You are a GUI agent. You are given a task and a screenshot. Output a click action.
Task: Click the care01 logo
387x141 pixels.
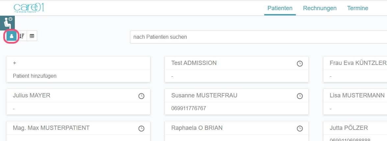coord(29,8)
